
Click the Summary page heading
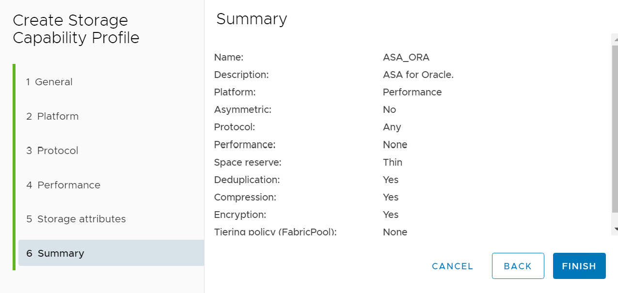[252, 19]
